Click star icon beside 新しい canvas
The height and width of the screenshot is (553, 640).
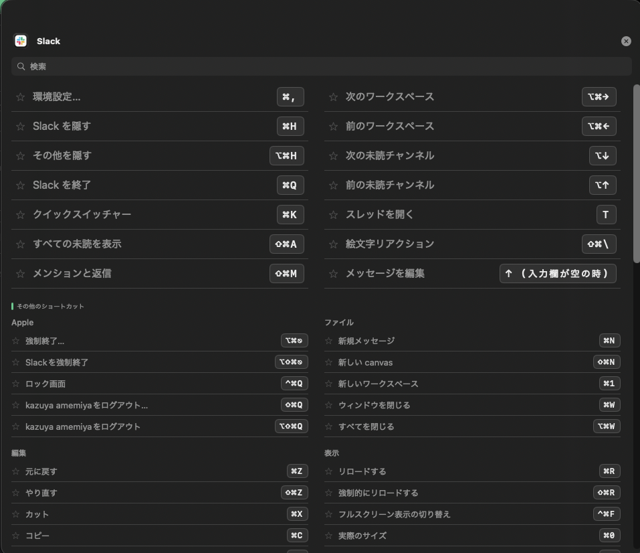(x=328, y=362)
